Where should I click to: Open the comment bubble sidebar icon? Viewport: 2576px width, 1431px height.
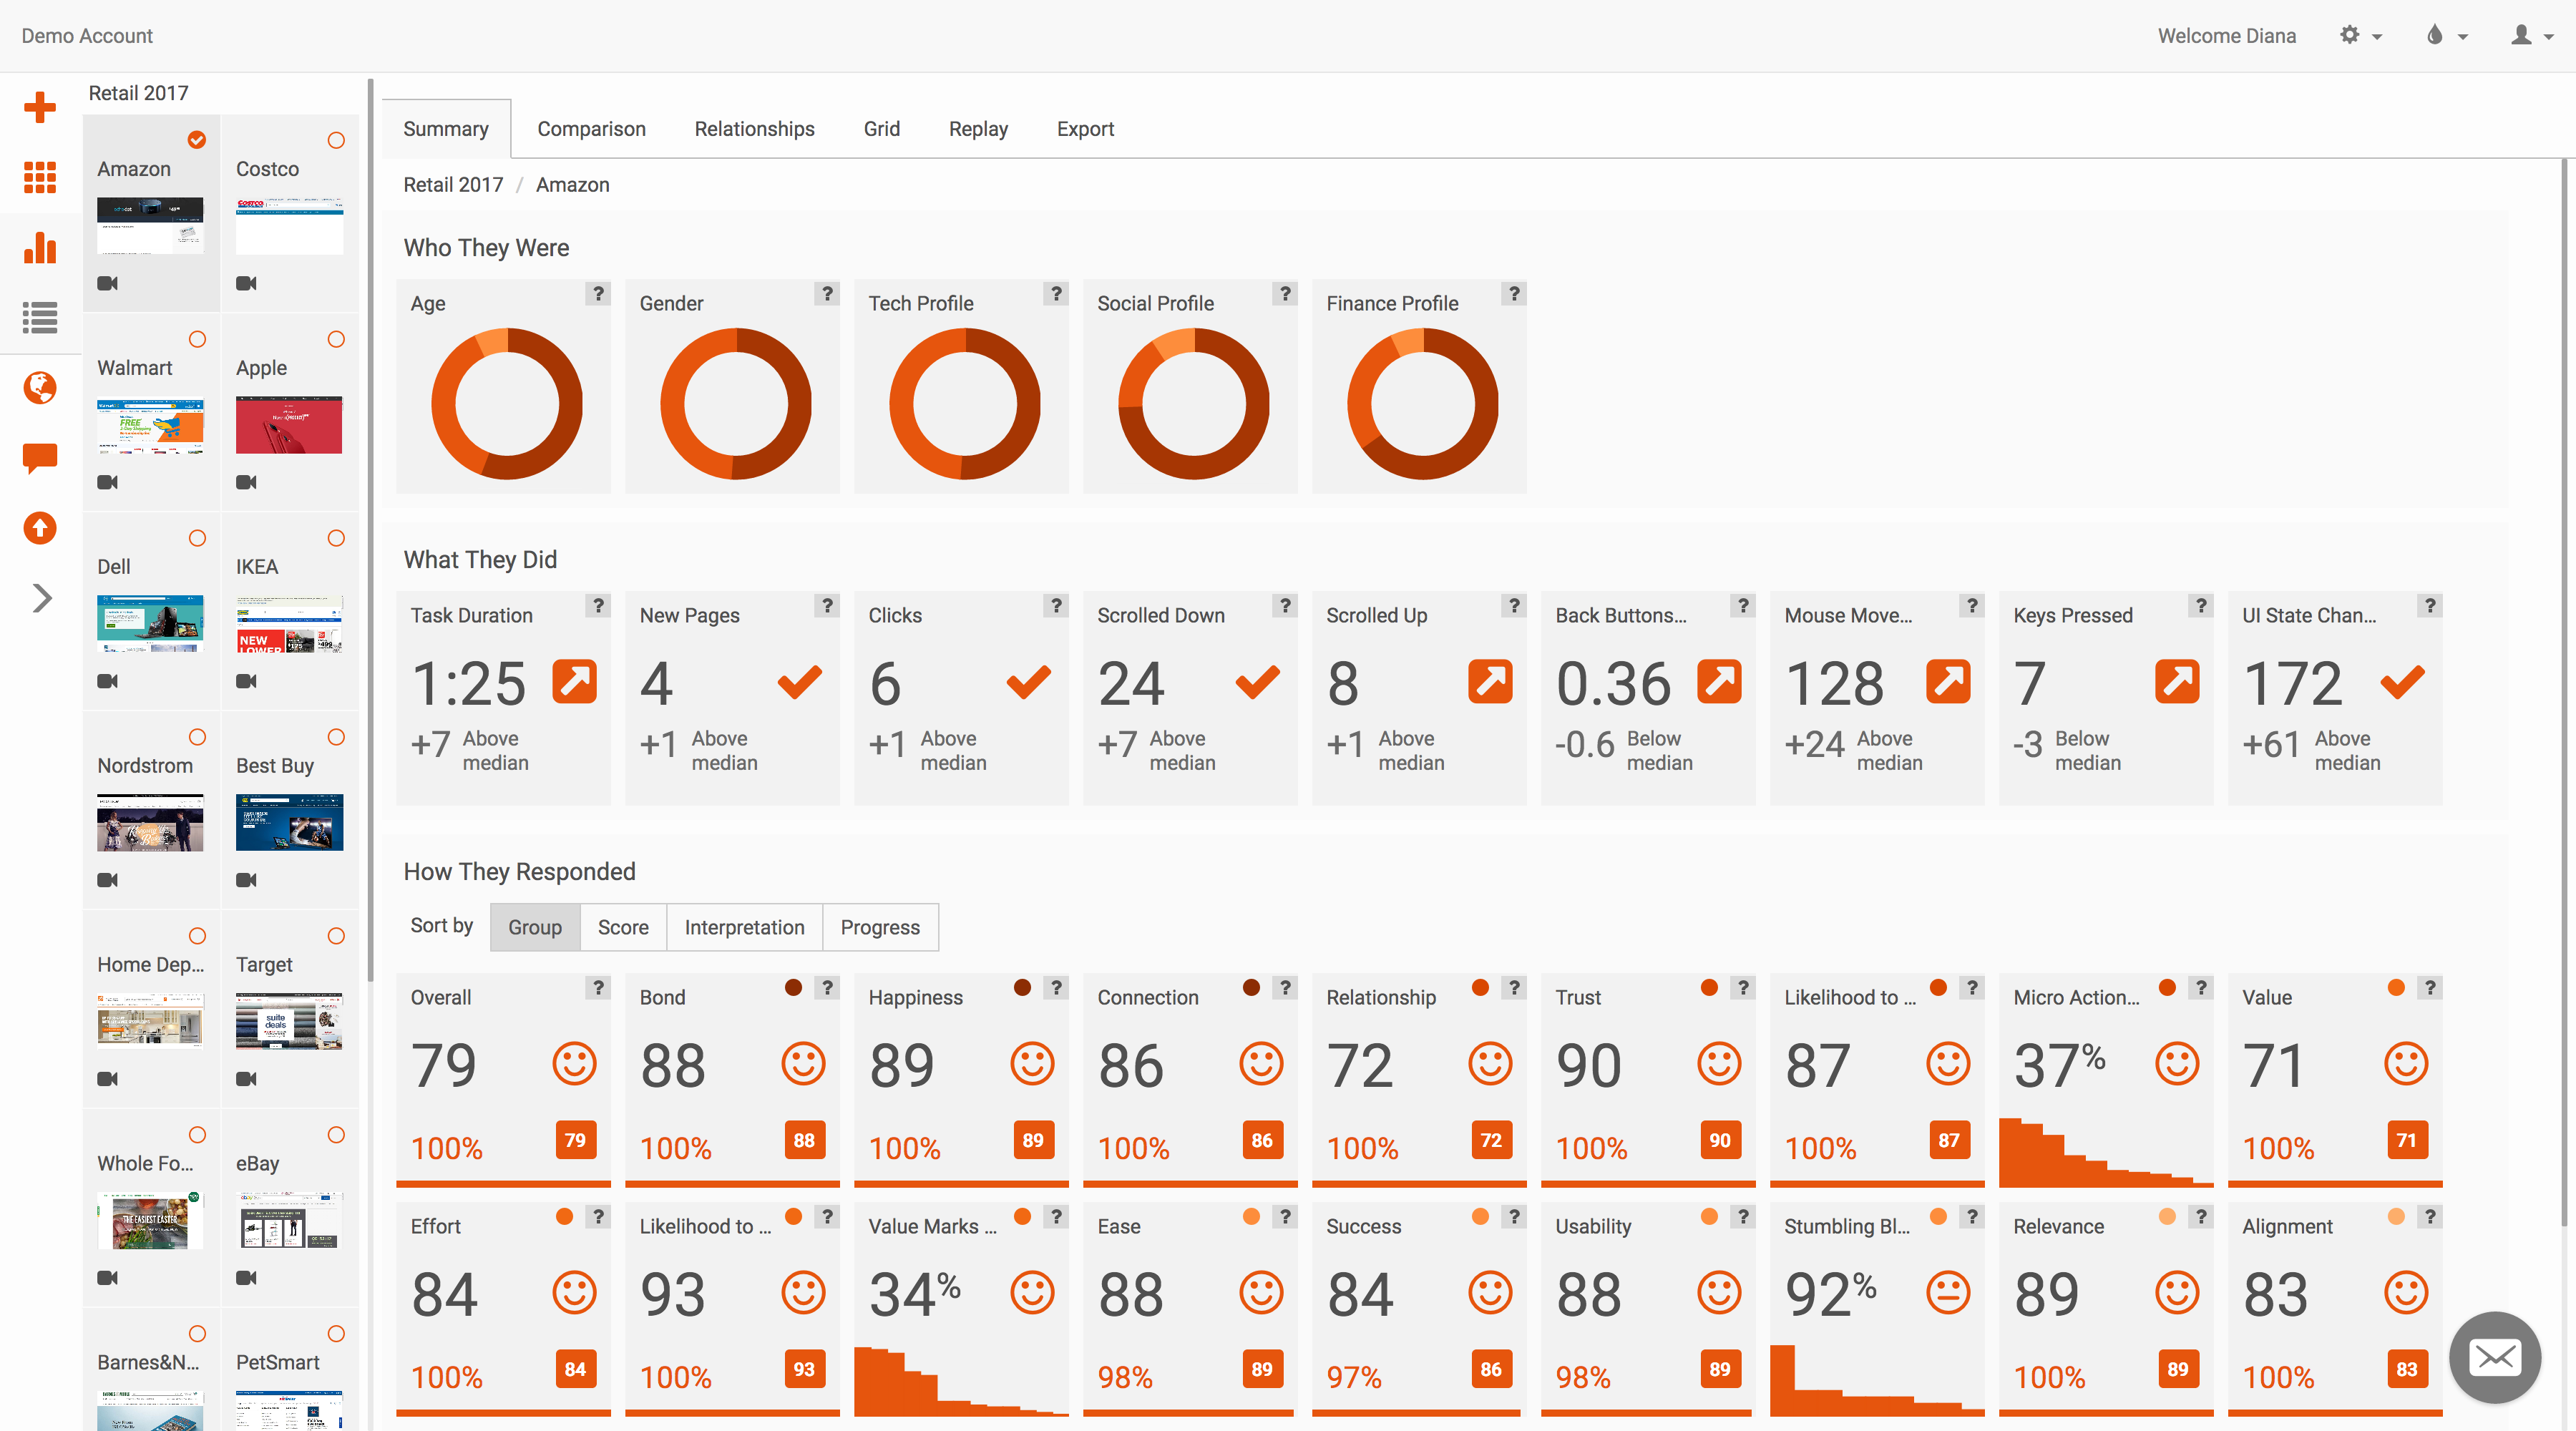click(40, 458)
